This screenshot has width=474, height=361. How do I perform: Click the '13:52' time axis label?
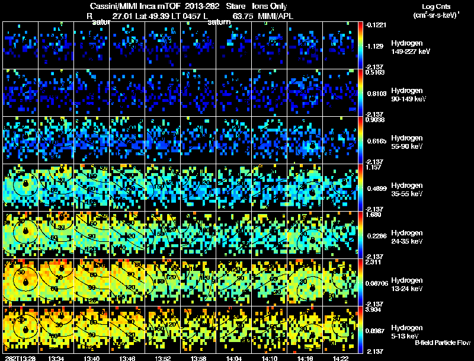point(162,358)
